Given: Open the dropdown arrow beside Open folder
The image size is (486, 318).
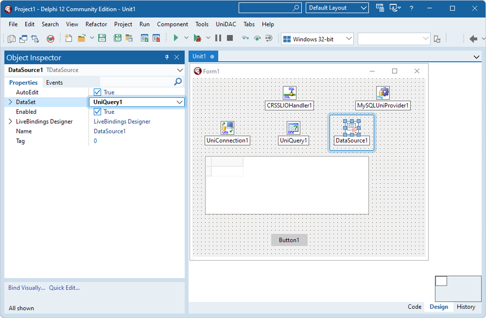Looking at the screenshot, I should pos(92,38).
